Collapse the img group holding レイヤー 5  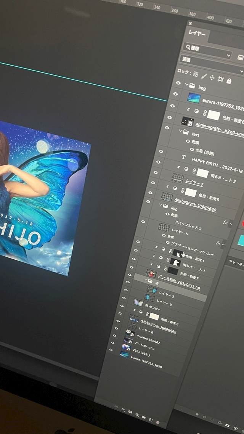point(160,205)
